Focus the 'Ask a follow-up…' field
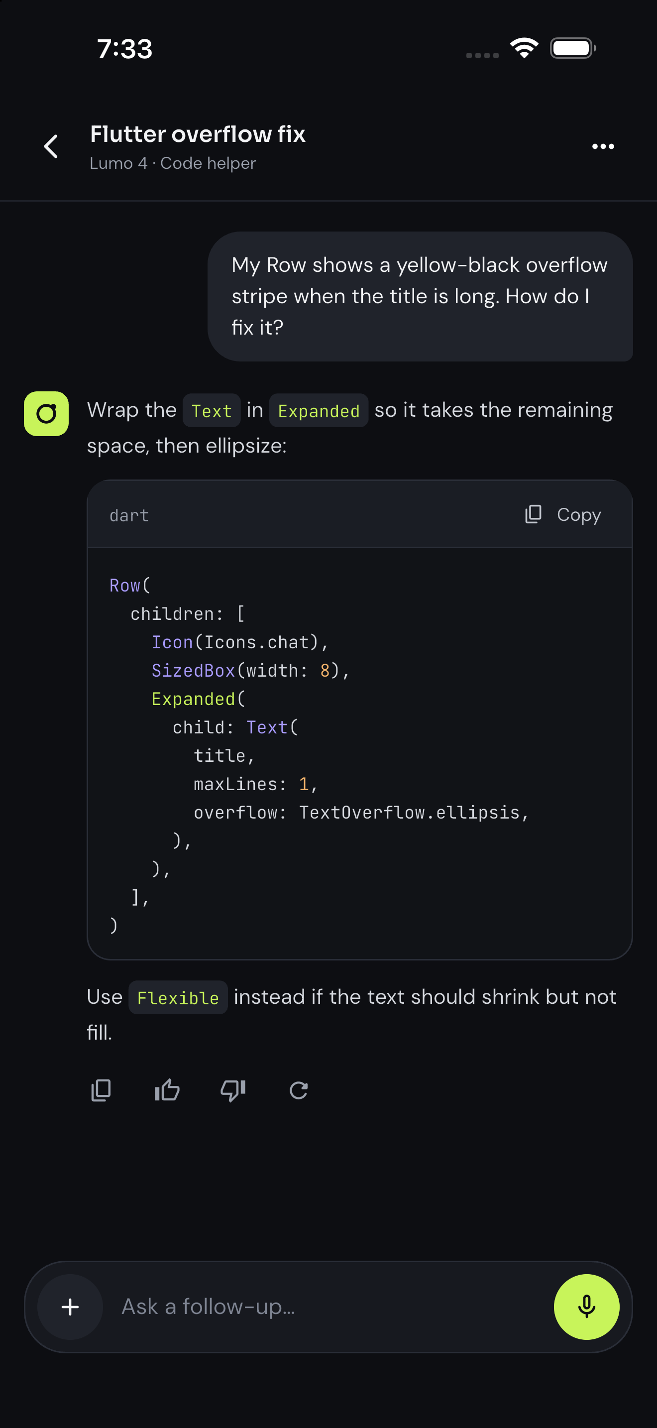The image size is (657, 1428). [328, 1307]
